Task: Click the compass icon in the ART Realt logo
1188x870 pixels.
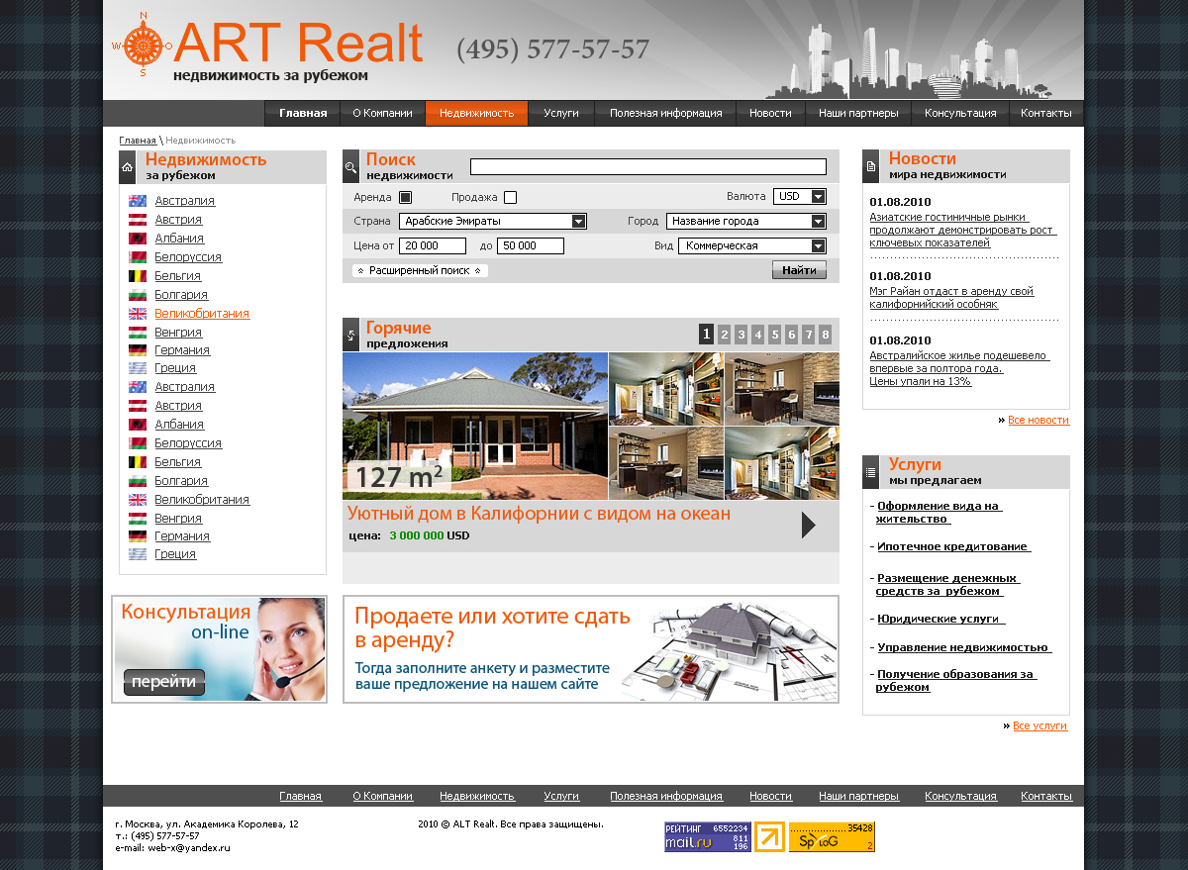Action: tap(144, 45)
